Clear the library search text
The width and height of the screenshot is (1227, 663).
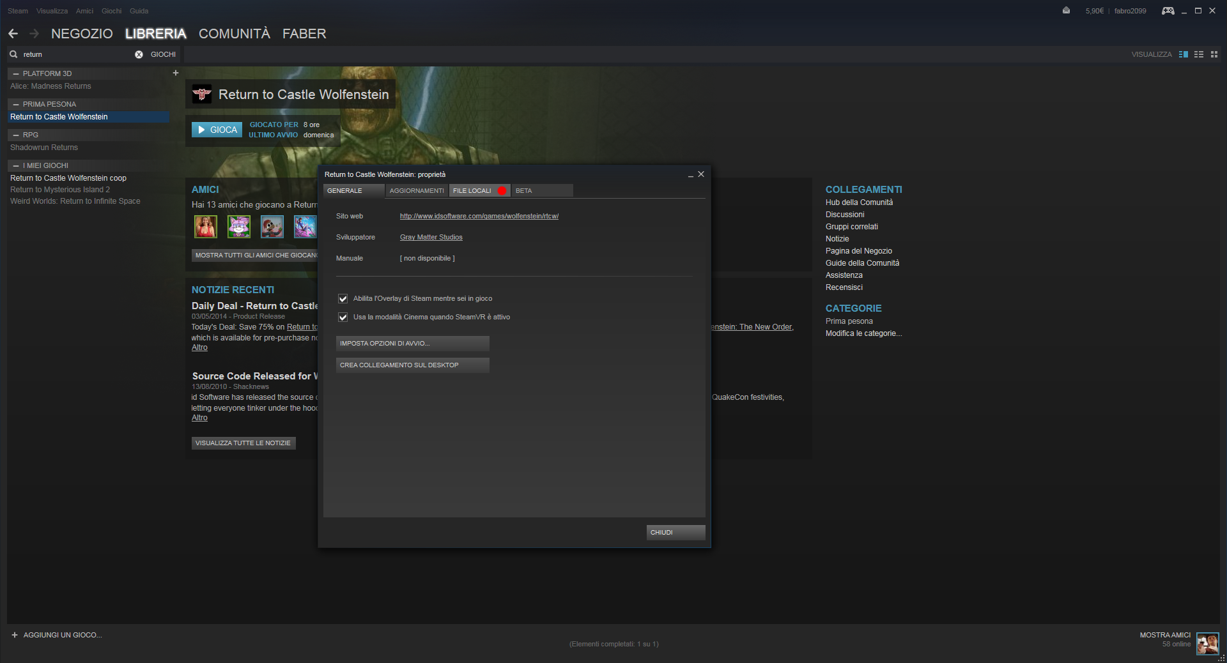139,54
